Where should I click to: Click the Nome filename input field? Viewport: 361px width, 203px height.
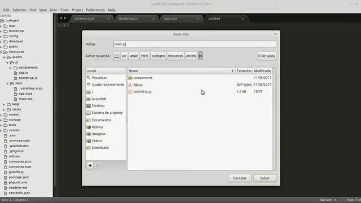point(195,44)
